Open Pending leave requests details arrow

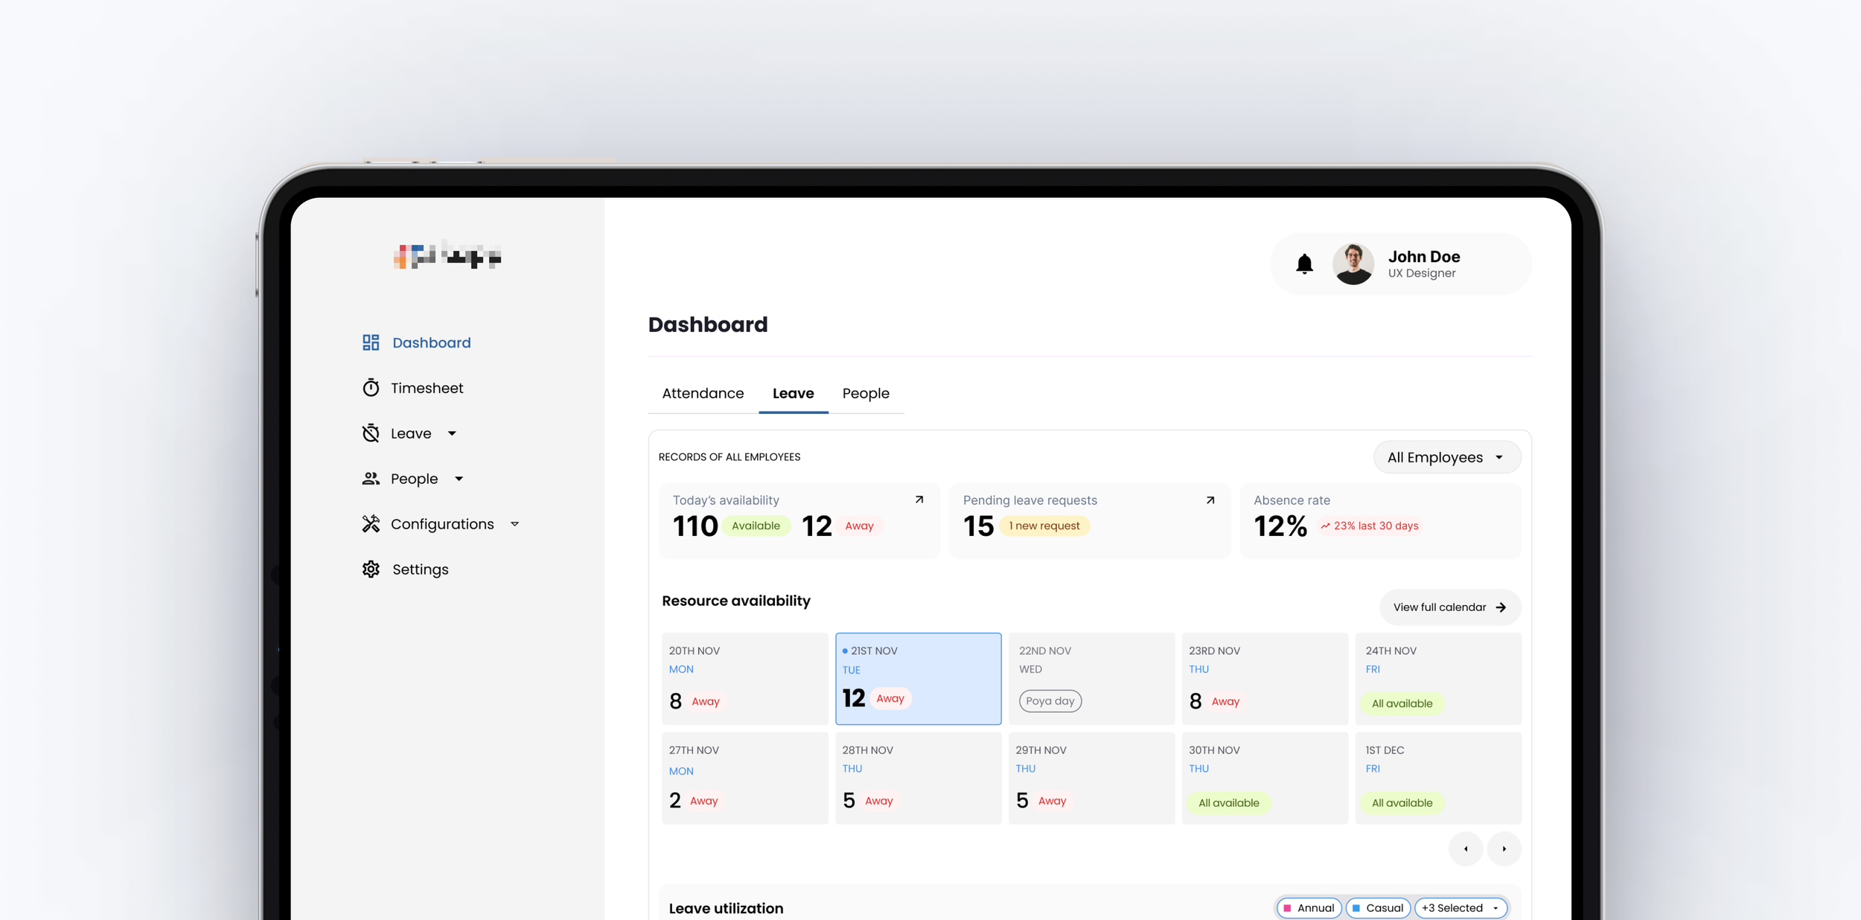(1210, 500)
